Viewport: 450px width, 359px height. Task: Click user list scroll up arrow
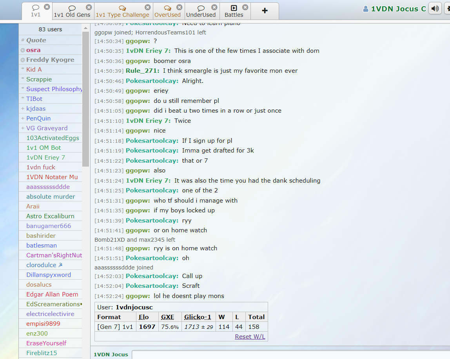tap(85, 28)
